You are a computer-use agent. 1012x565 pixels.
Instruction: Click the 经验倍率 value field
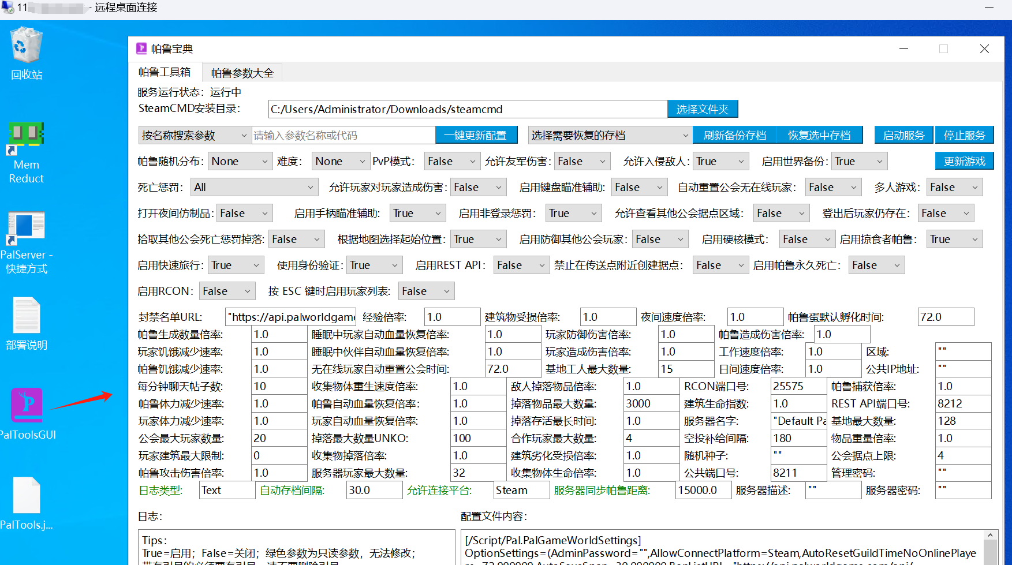click(452, 317)
